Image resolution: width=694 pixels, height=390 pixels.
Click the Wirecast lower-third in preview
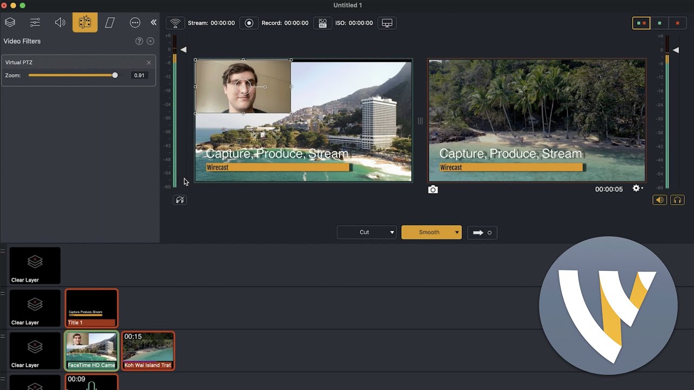point(278,167)
